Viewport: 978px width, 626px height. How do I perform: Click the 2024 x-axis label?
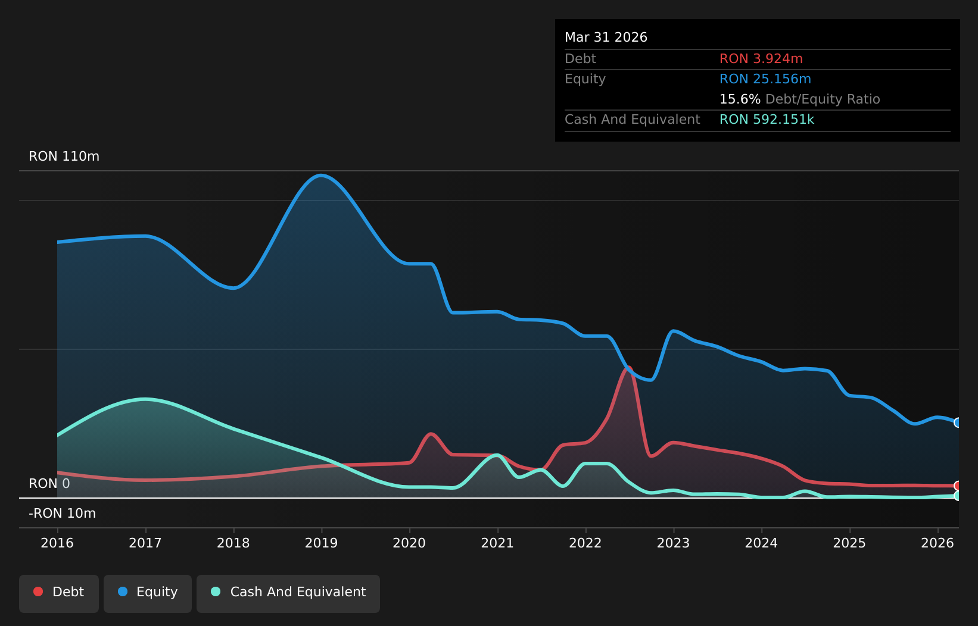coord(761,543)
